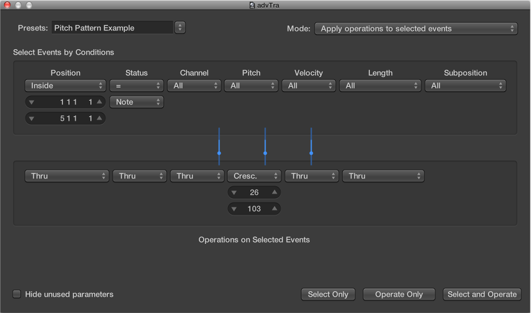The width and height of the screenshot is (531, 313).
Task: Decrease start position 1 1 1 1 with down arrow
Action: pyautogui.click(x=32, y=102)
